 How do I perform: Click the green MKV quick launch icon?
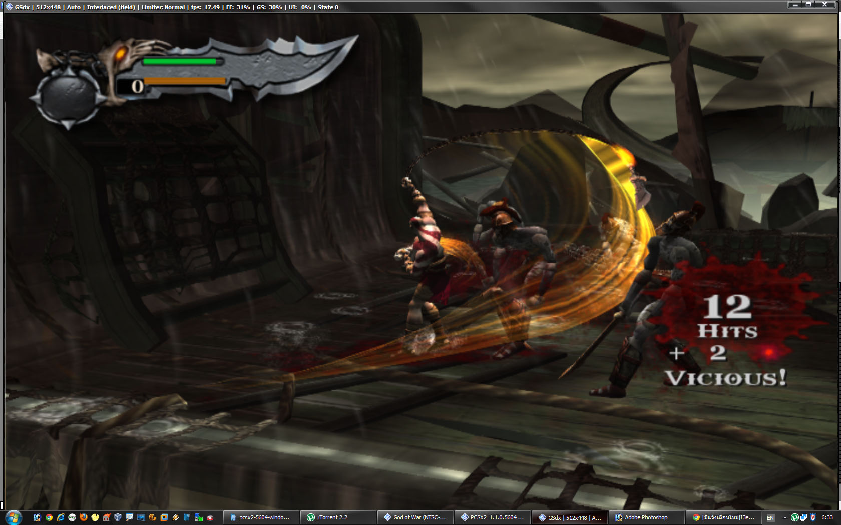pyautogui.click(x=72, y=517)
